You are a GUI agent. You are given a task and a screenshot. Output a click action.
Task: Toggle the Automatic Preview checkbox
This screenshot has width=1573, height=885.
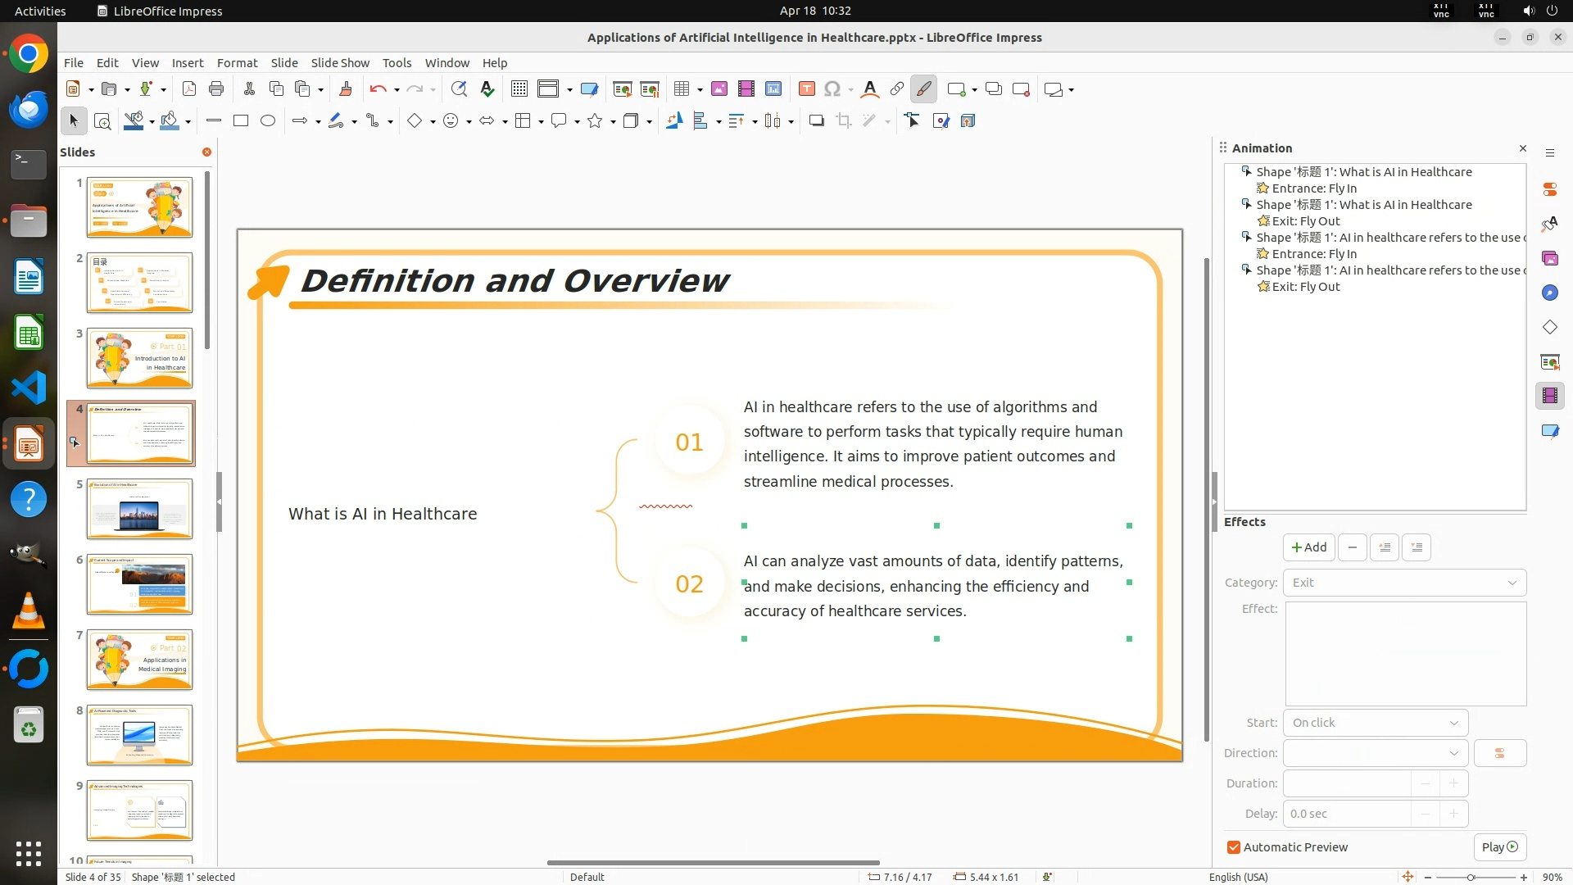click(1234, 847)
